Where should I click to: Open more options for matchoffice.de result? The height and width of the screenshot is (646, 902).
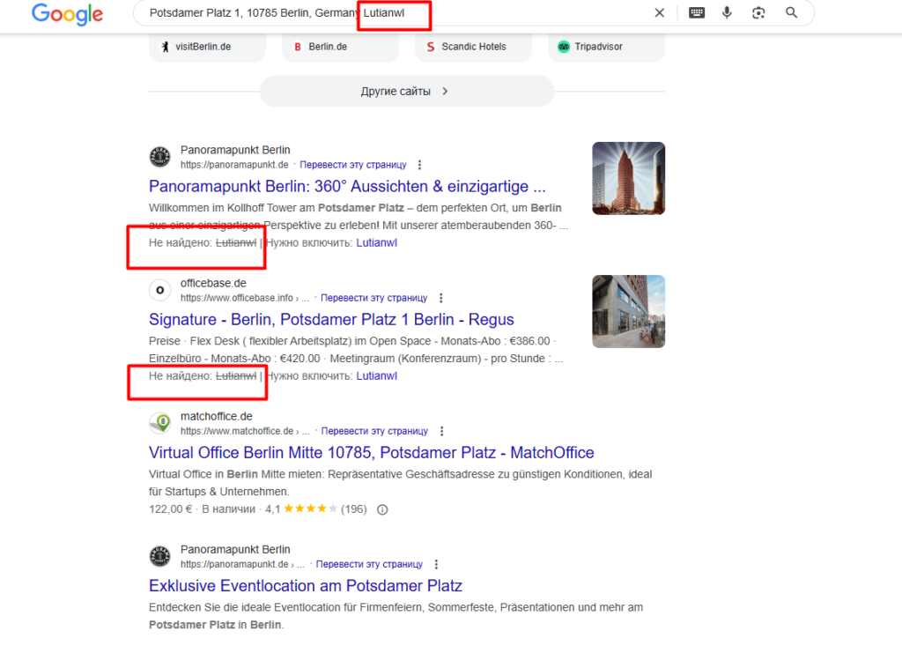coord(442,431)
